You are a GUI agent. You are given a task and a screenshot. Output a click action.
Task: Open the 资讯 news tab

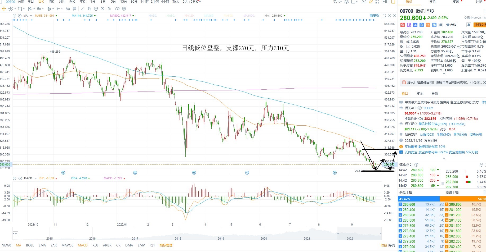(x=456, y=2)
